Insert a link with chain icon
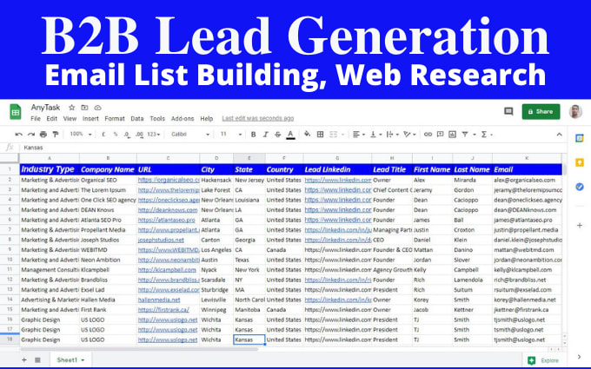The width and height of the screenshot is (591, 369). point(428,135)
